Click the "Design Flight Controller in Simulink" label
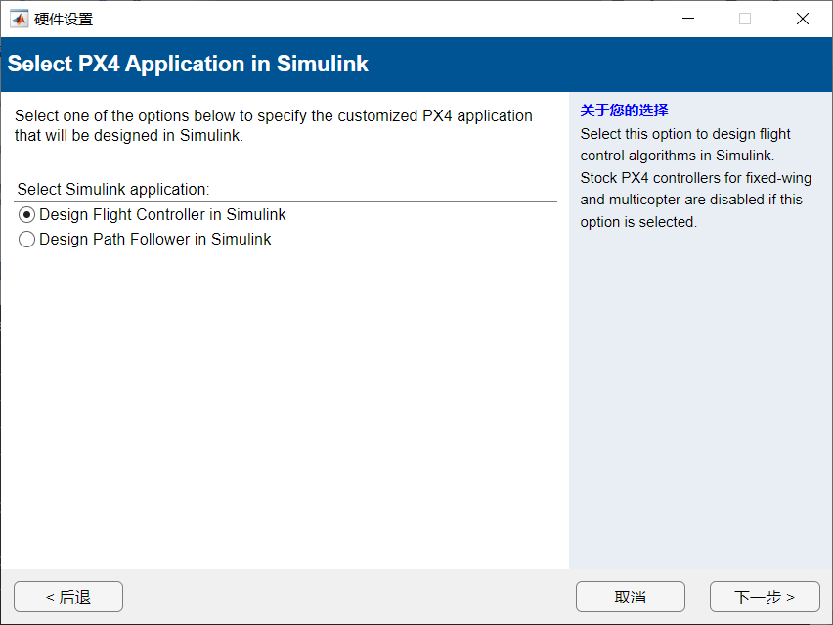833x625 pixels. [162, 215]
